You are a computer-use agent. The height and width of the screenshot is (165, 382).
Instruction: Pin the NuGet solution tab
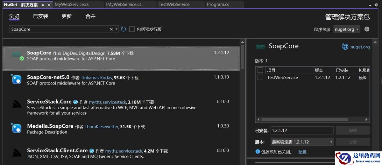(43, 5)
